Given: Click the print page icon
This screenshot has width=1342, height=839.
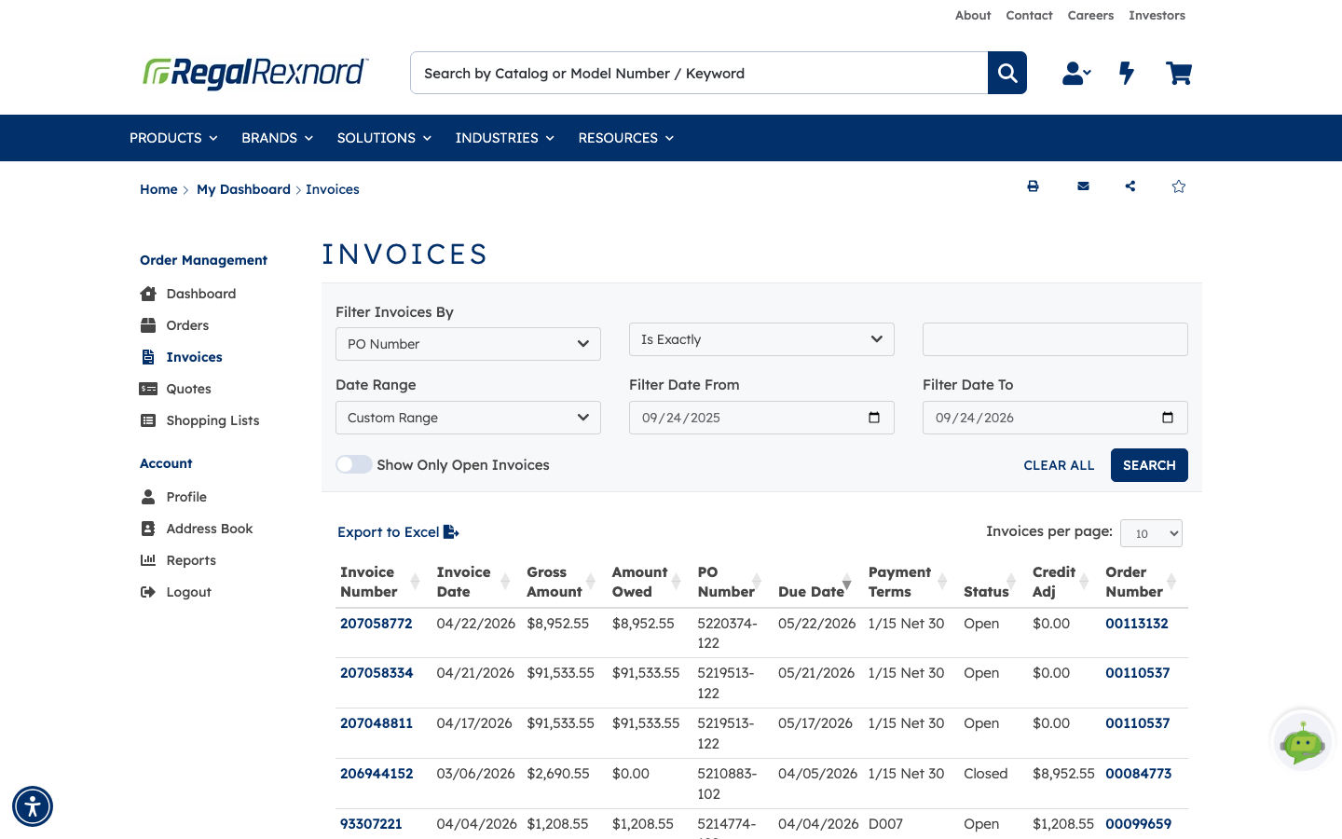Looking at the screenshot, I should point(1033,186).
